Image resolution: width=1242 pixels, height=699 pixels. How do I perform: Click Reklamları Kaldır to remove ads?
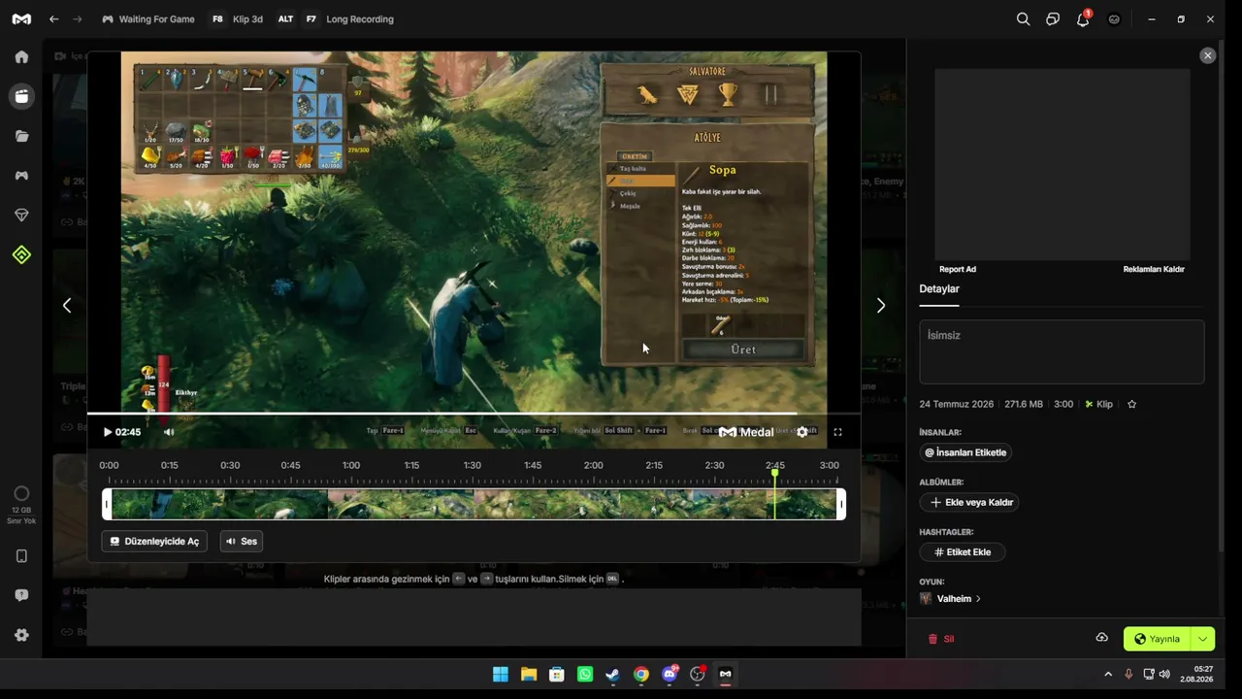[1154, 269]
